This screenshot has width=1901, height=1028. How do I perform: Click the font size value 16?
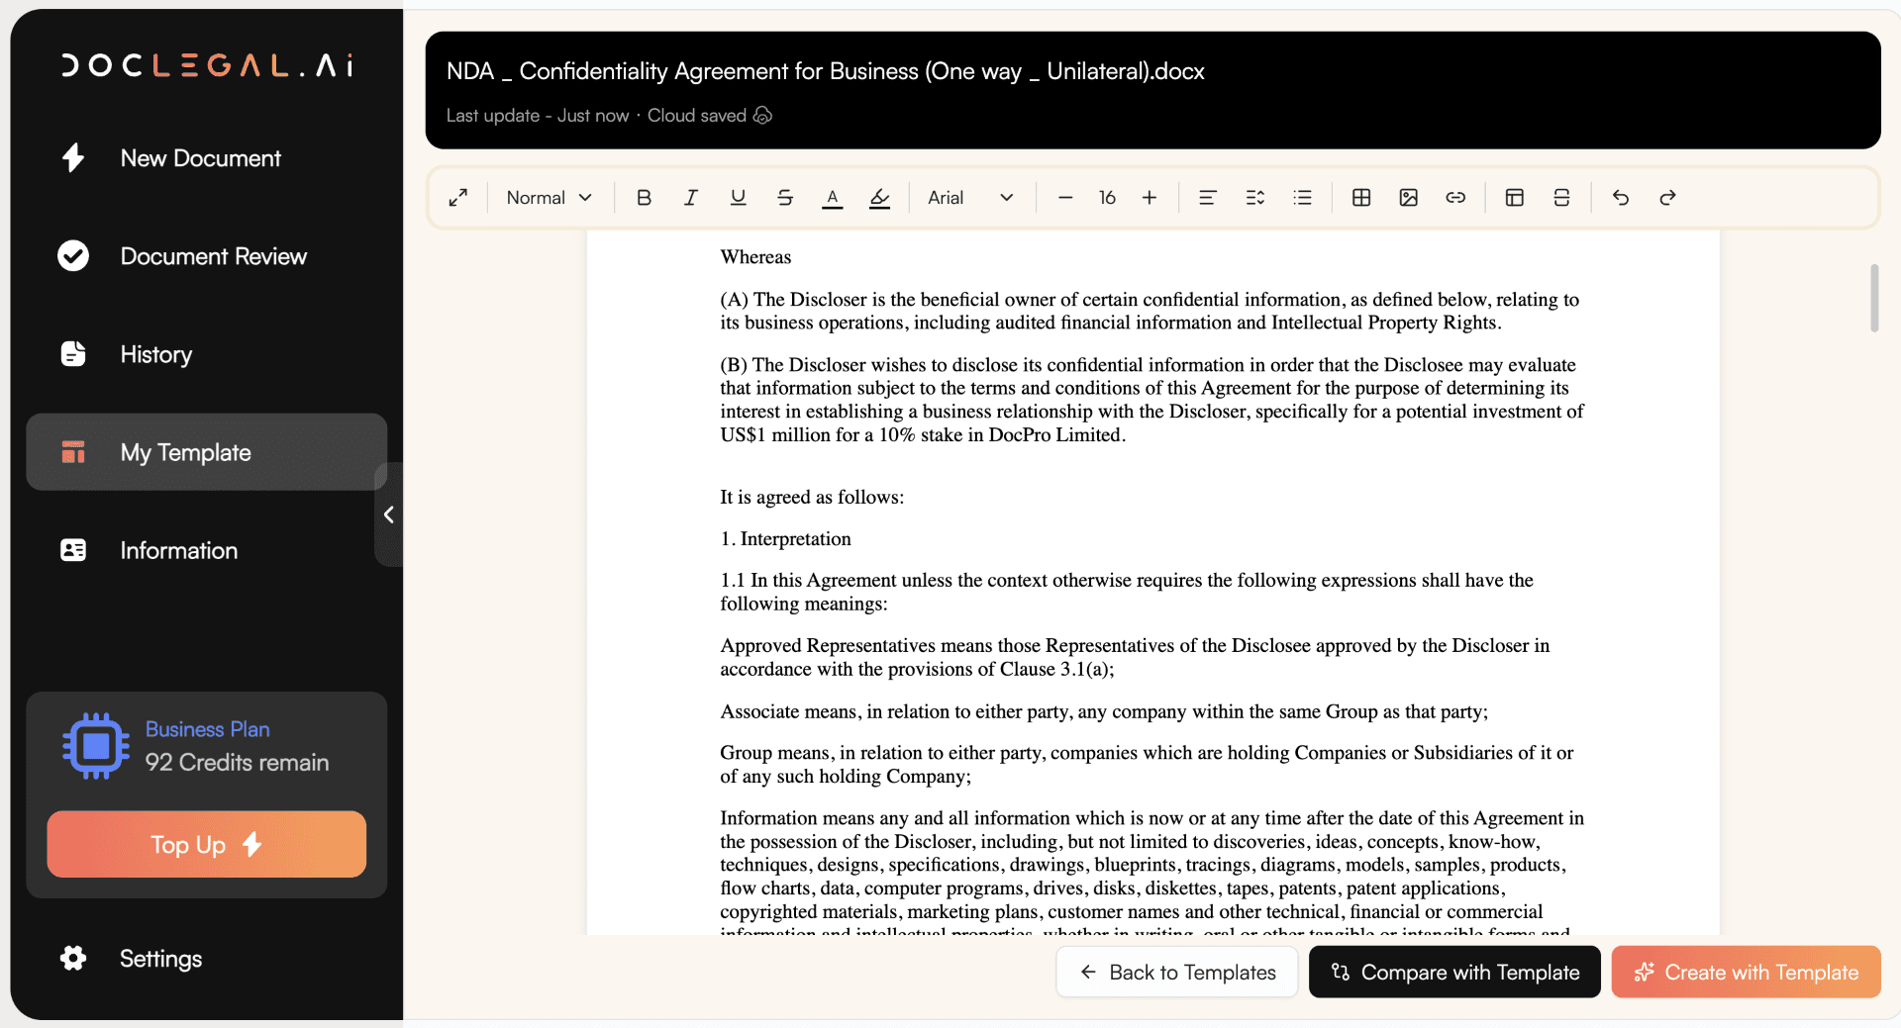1107,198
